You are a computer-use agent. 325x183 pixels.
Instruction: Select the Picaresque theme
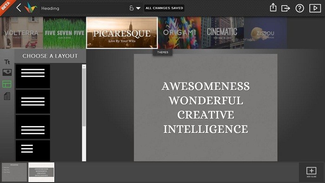[x=122, y=33]
